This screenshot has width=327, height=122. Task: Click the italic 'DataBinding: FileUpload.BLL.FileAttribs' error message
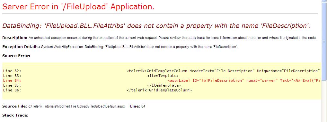point(156,26)
